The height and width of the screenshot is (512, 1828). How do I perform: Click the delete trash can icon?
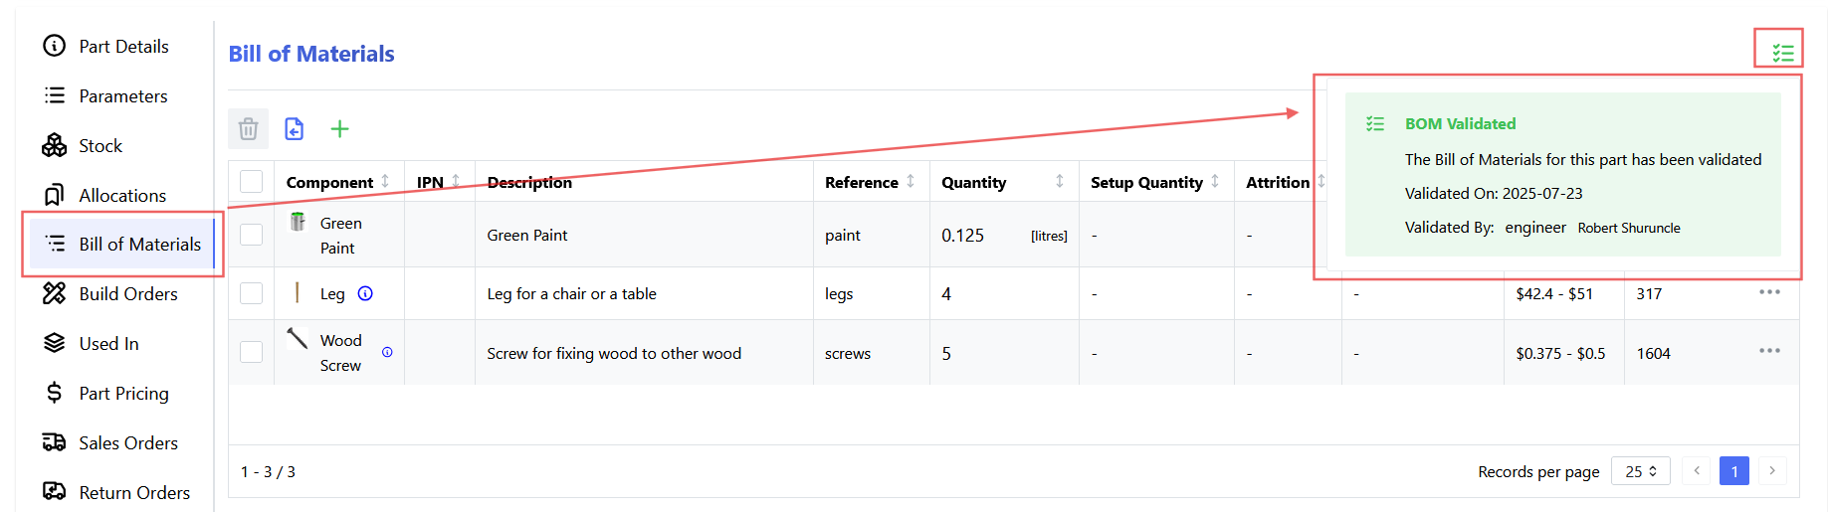click(249, 129)
